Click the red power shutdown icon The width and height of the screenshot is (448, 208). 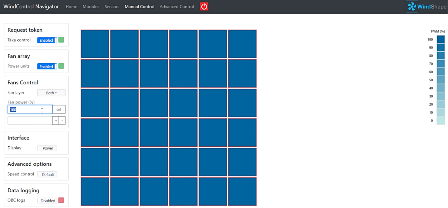click(204, 6)
